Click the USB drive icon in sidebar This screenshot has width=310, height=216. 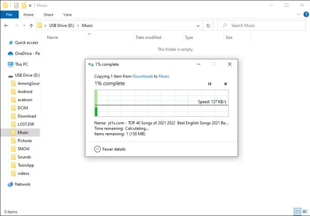(10, 76)
